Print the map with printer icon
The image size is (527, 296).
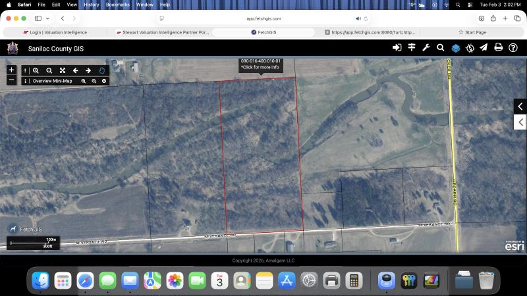click(499, 47)
